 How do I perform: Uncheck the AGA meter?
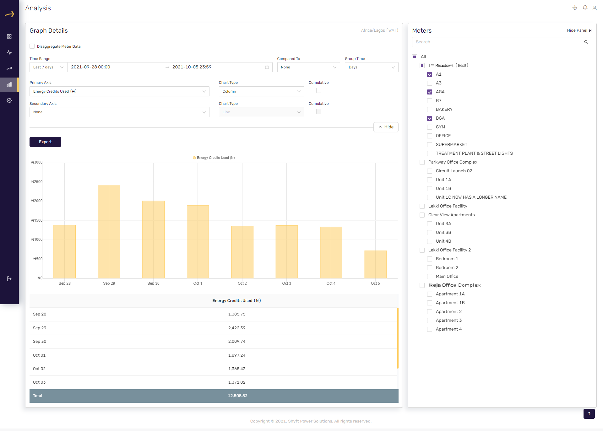coord(430,92)
